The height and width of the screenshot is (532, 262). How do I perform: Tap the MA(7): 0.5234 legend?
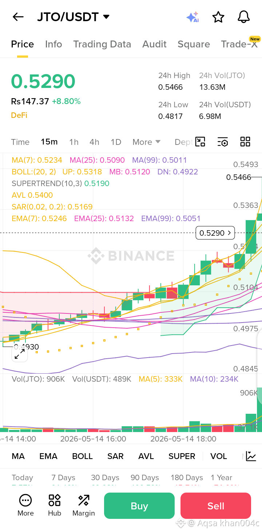[37, 160]
